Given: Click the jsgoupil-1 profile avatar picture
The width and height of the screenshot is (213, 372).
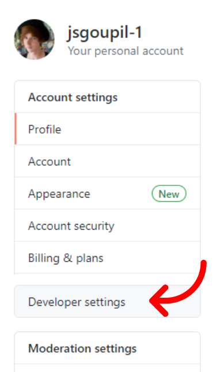Looking at the screenshot, I should [x=34, y=39].
